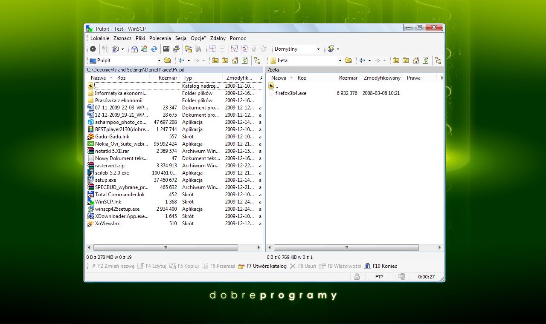546x324 pixels.
Task: Sort remote panel by Zmodyfikowany column
Action: point(382,78)
